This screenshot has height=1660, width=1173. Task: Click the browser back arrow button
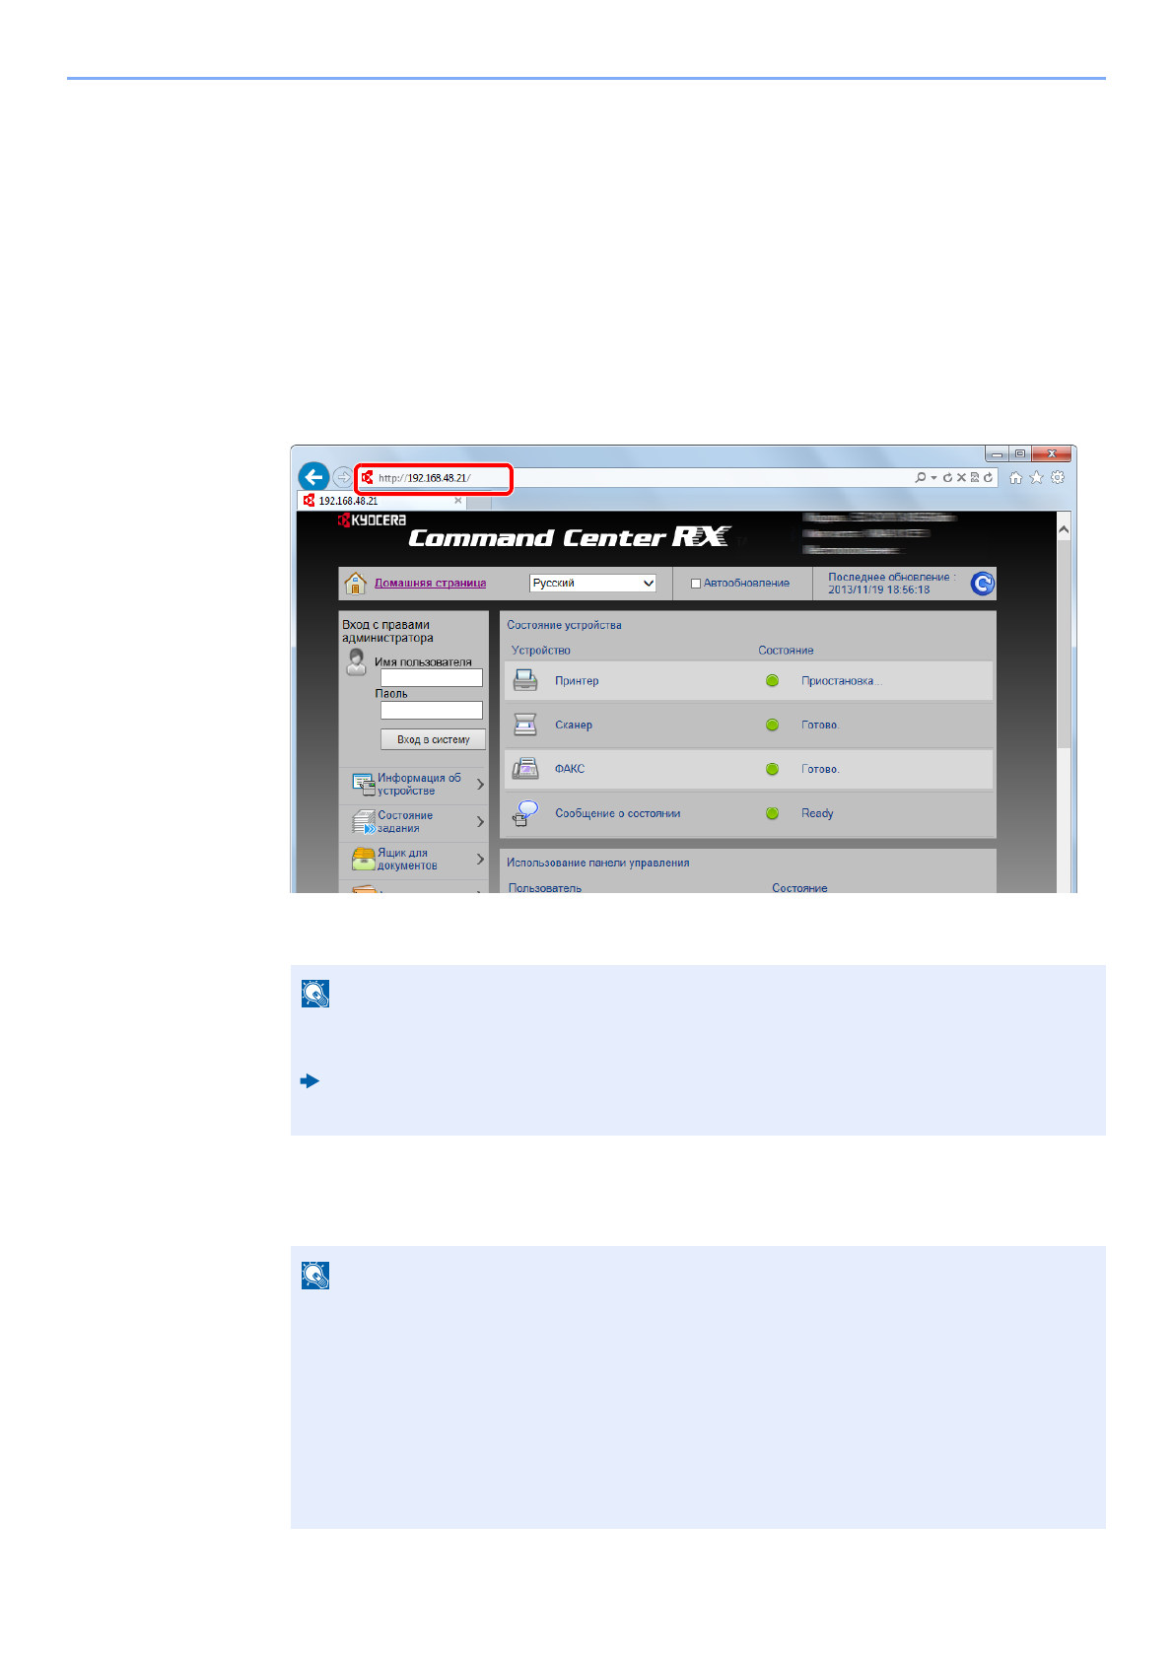[313, 478]
